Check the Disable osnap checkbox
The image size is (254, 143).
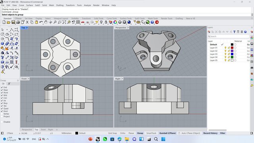(x=2, y=122)
